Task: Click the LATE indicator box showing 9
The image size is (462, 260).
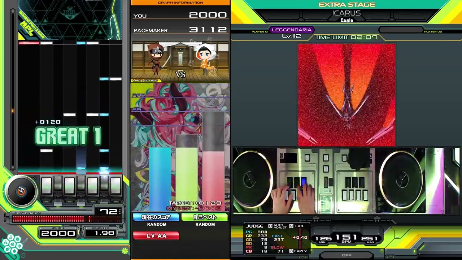Action: 291,226
